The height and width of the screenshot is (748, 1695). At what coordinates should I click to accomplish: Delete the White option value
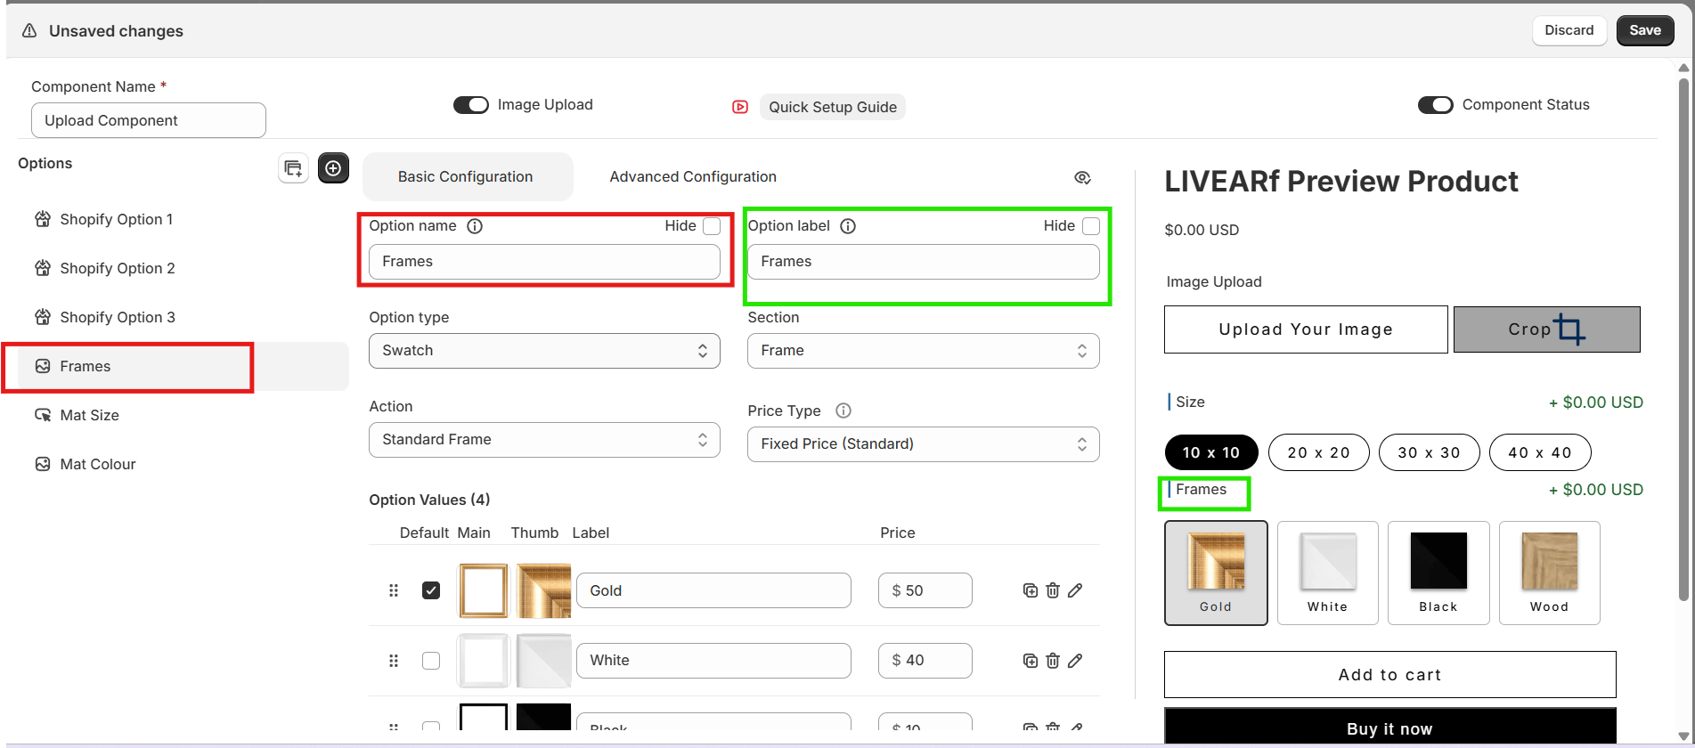coord(1053,661)
